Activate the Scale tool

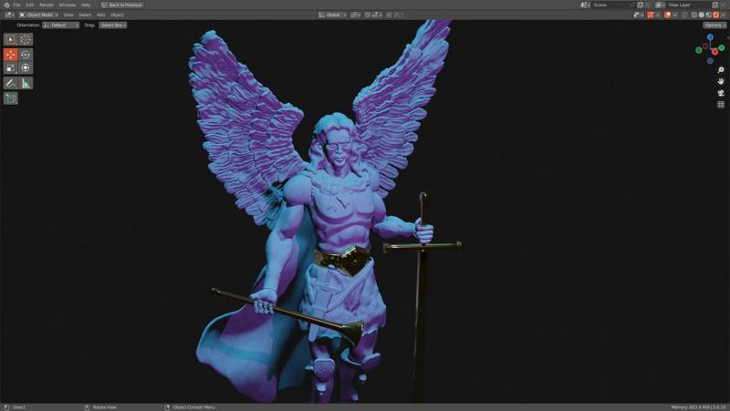tap(11, 67)
